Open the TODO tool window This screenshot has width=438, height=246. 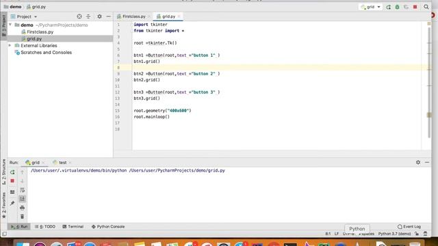pos(45,227)
